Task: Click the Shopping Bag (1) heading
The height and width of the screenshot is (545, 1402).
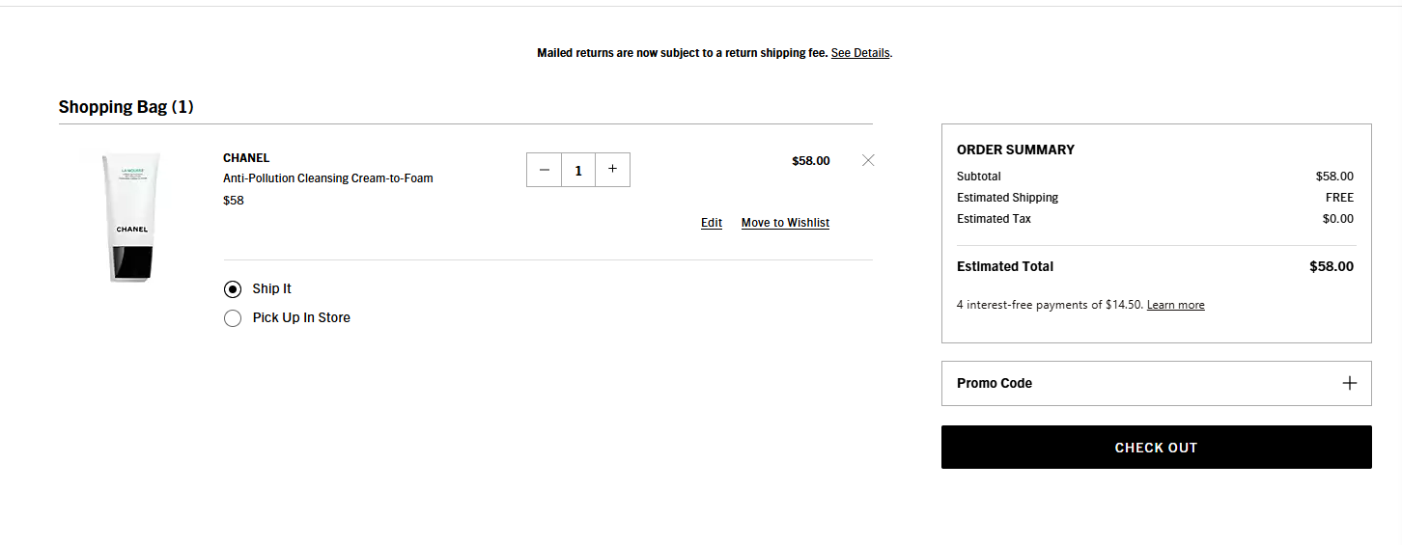Action: click(126, 107)
